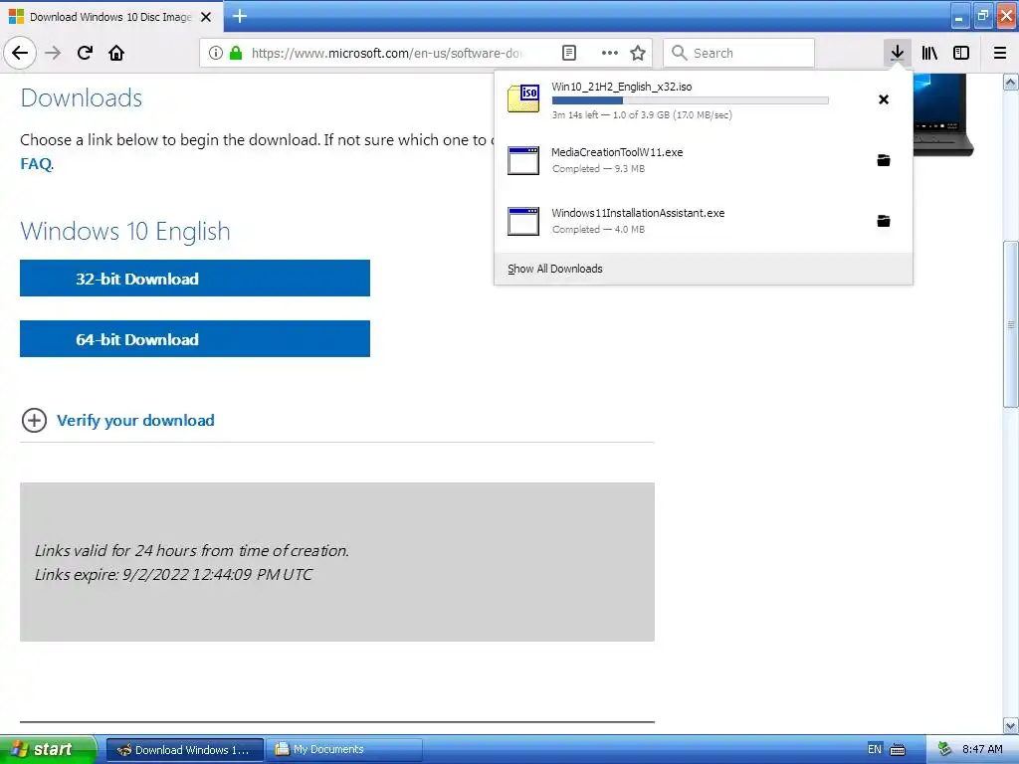Open the browser home page
This screenshot has height=764, width=1019.
(x=116, y=53)
